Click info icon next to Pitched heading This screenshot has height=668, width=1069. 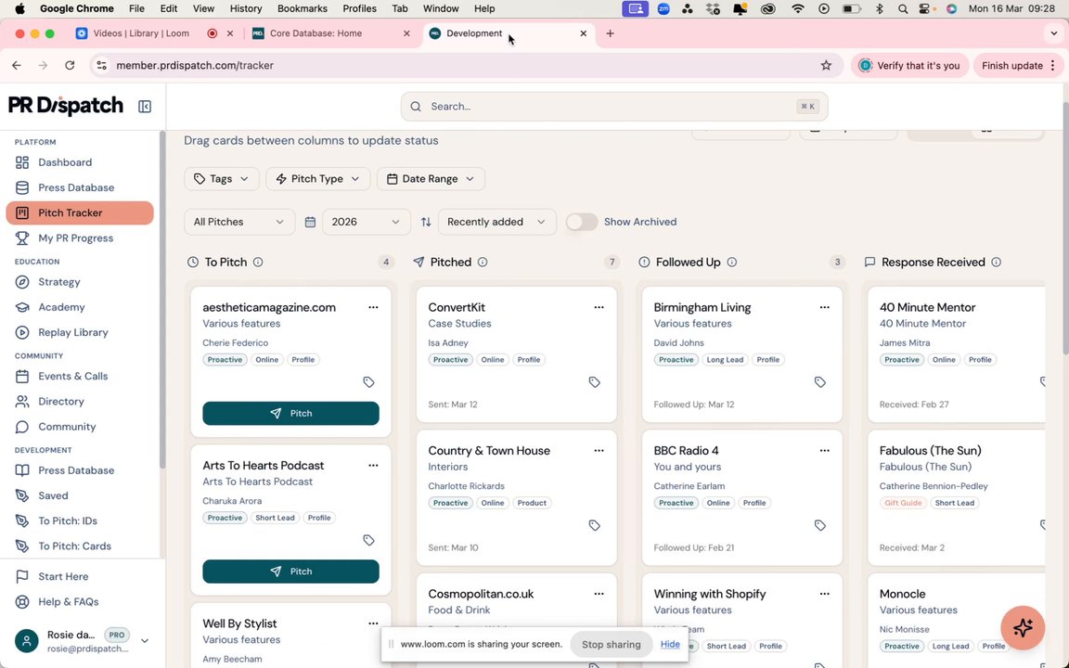(483, 263)
